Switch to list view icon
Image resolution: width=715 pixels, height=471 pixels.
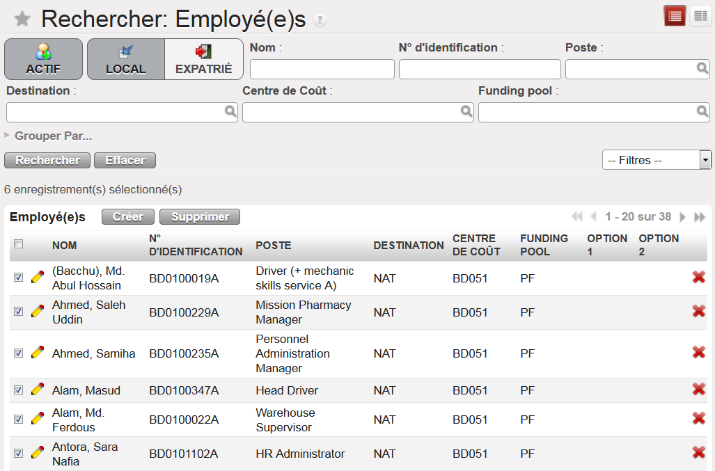click(x=675, y=17)
